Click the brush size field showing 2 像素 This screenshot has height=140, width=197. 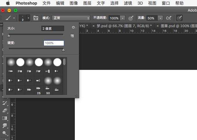click(53, 29)
